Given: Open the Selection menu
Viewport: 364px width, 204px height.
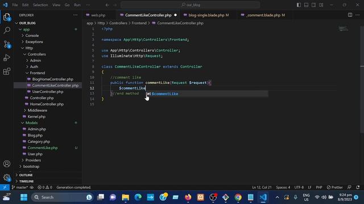Looking at the screenshot, I should (x=40, y=5).
